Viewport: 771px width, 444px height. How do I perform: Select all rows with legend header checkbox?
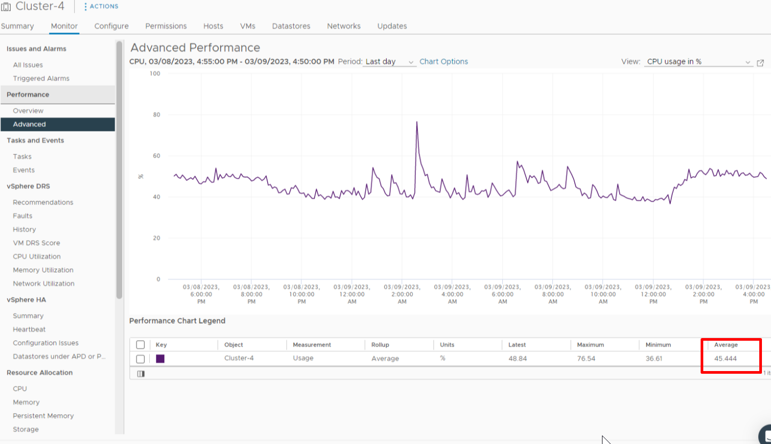click(x=140, y=345)
